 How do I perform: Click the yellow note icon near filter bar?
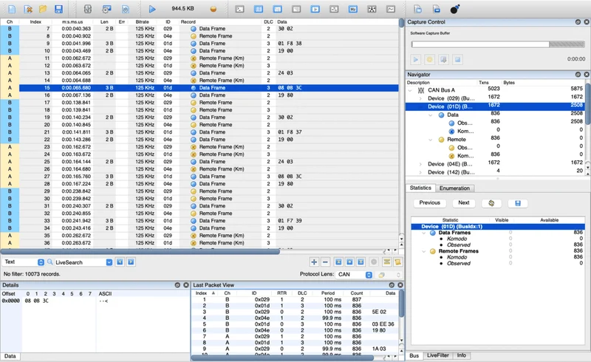pos(397,262)
